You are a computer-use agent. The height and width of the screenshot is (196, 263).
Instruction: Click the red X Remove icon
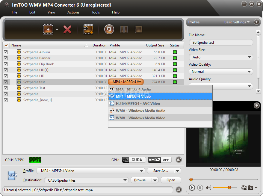(x=67, y=30)
